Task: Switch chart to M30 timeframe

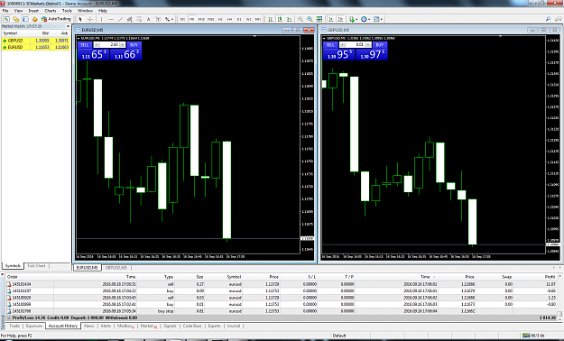Action: 211,19
